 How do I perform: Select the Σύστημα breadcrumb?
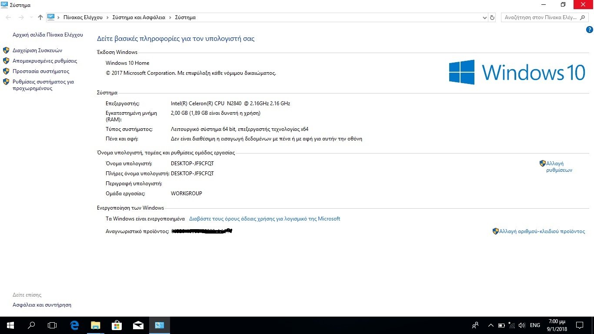click(x=185, y=17)
